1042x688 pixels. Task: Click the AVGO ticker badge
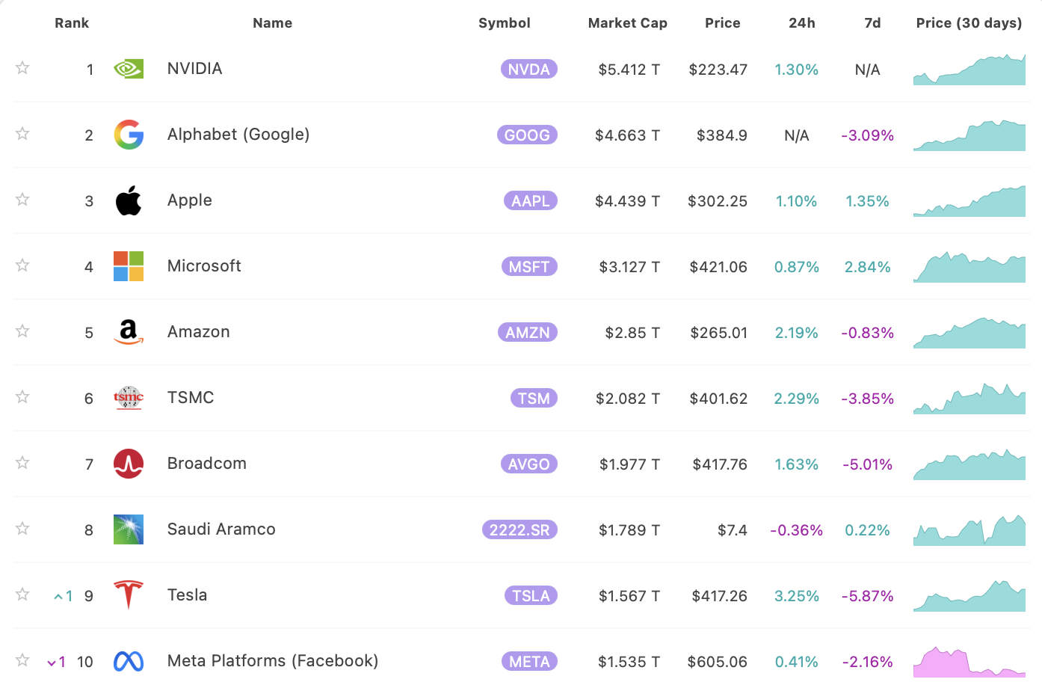[529, 464]
